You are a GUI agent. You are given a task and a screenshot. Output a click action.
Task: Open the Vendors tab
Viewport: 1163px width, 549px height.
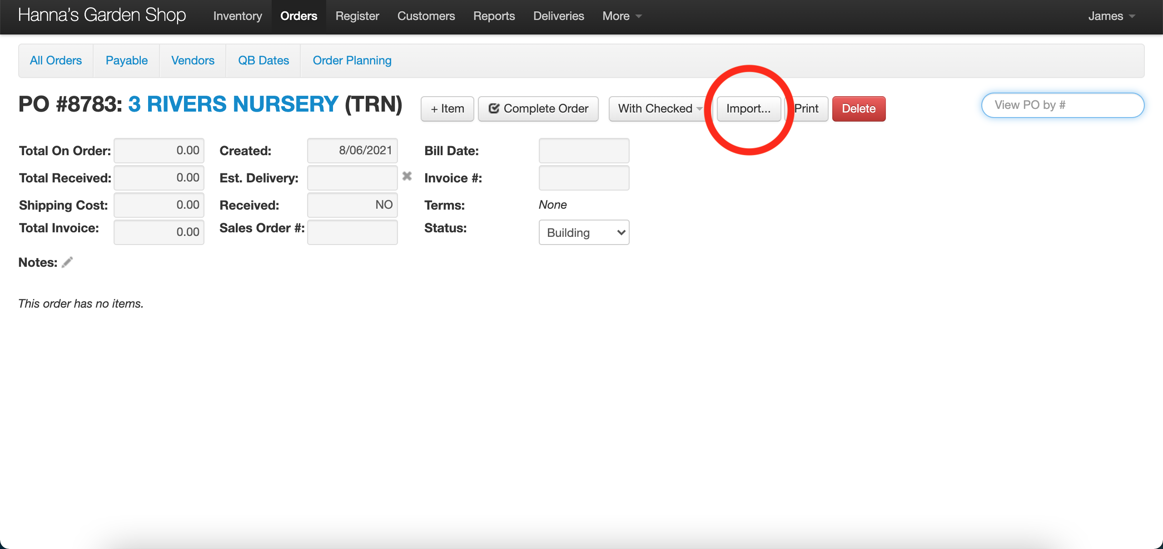pos(193,60)
